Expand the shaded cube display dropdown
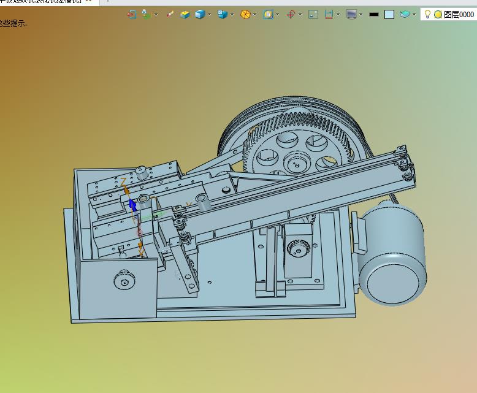 point(209,14)
